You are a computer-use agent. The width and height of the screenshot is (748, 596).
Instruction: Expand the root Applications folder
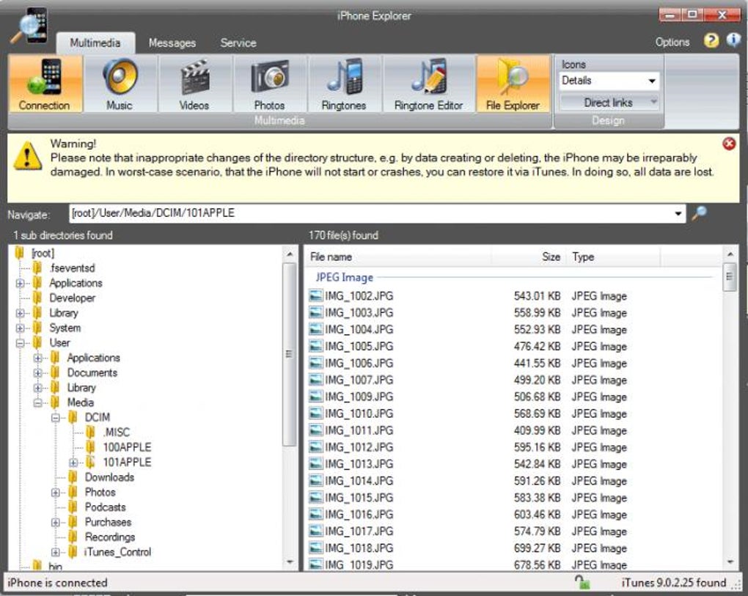20,283
